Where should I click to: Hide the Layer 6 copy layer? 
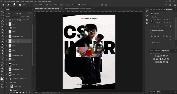pyautogui.click(x=7, y=41)
